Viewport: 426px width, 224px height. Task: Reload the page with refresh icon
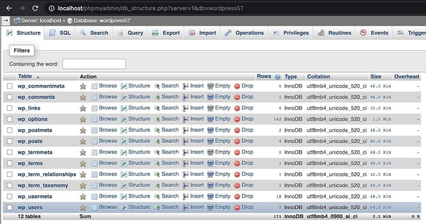tap(35, 8)
